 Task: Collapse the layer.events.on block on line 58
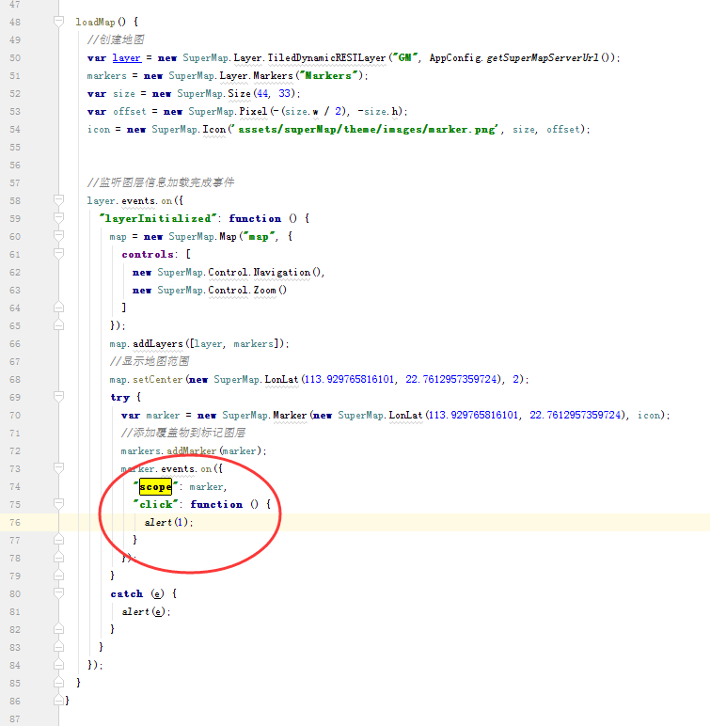tap(58, 200)
